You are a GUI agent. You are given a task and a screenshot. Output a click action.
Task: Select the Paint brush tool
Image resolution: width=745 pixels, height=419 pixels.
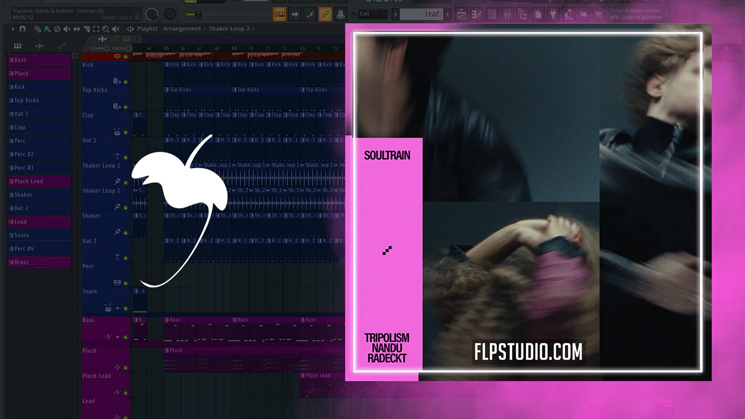(x=47, y=29)
